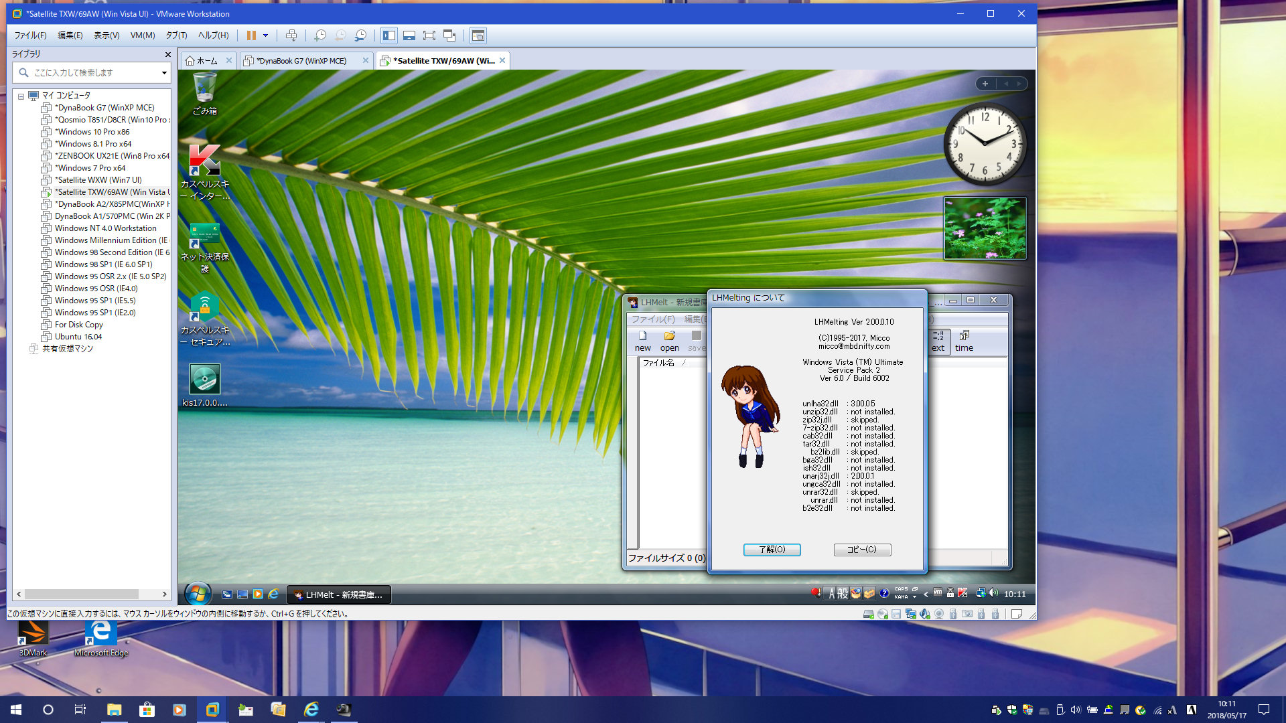Open the Vista Start orb
The height and width of the screenshot is (723, 1286).
click(198, 594)
